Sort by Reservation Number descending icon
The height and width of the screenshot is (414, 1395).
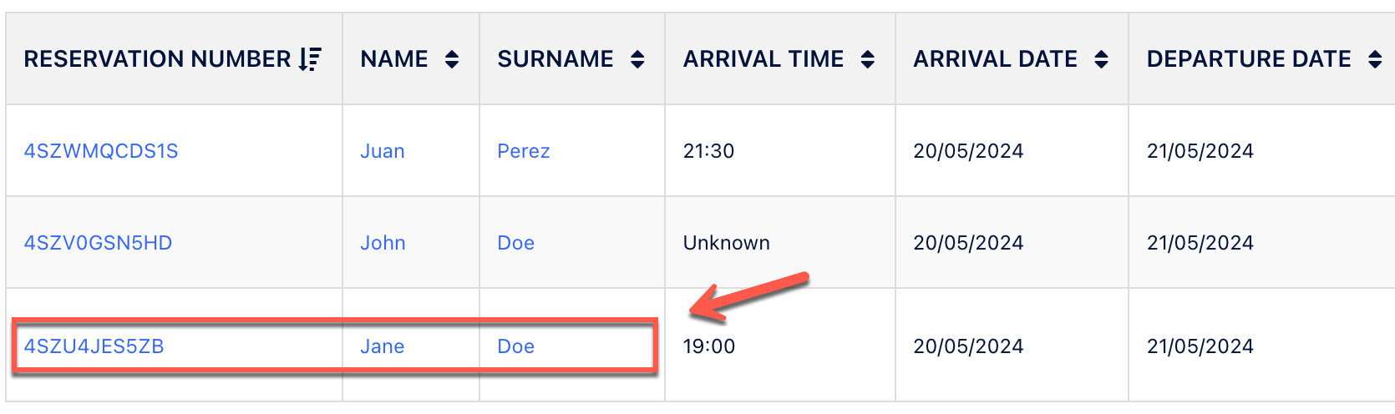(310, 59)
